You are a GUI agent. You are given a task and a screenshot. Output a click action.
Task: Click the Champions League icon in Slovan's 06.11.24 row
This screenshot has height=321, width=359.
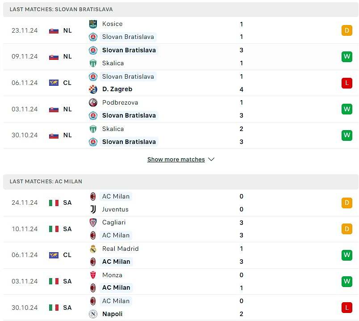[x=54, y=83]
